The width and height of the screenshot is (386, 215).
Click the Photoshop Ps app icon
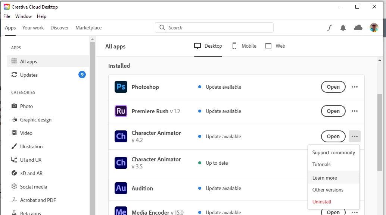point(121,87)
